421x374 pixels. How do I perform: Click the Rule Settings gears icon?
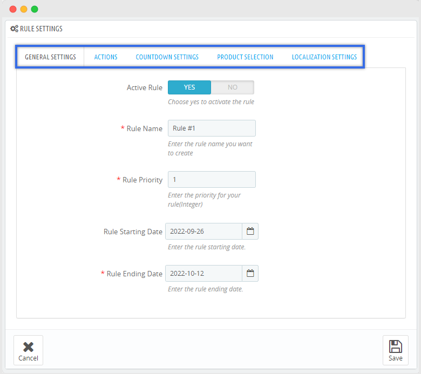[14, 29]
